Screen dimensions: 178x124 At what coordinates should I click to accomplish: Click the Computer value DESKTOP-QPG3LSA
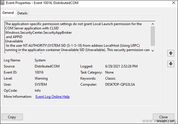pos(120,84)
